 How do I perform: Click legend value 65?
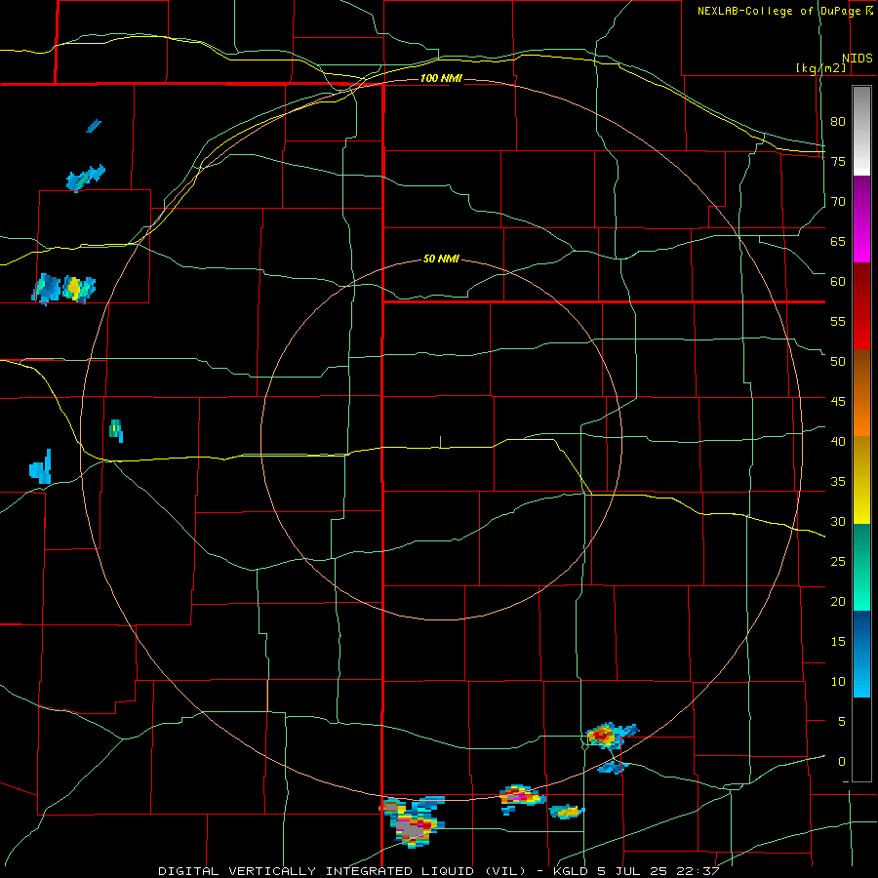click(x=838, y=242)
